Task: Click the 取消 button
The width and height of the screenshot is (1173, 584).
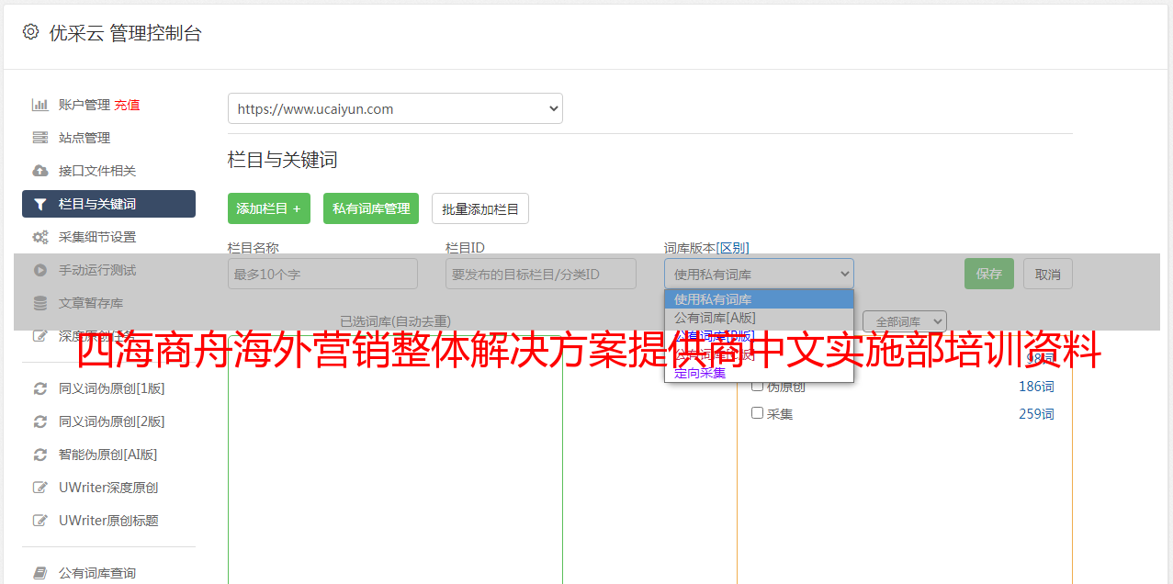Action: (x=1048, y=274)
